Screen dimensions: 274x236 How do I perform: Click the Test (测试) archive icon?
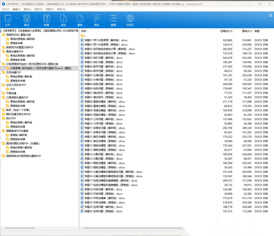pos(97,19)
